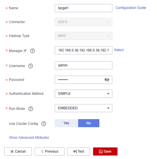The height and width of the screenshot is (159, 157).
Task: Open the Authentication Method dropdown
Action: pyautogui.click(x=84, y=94)
